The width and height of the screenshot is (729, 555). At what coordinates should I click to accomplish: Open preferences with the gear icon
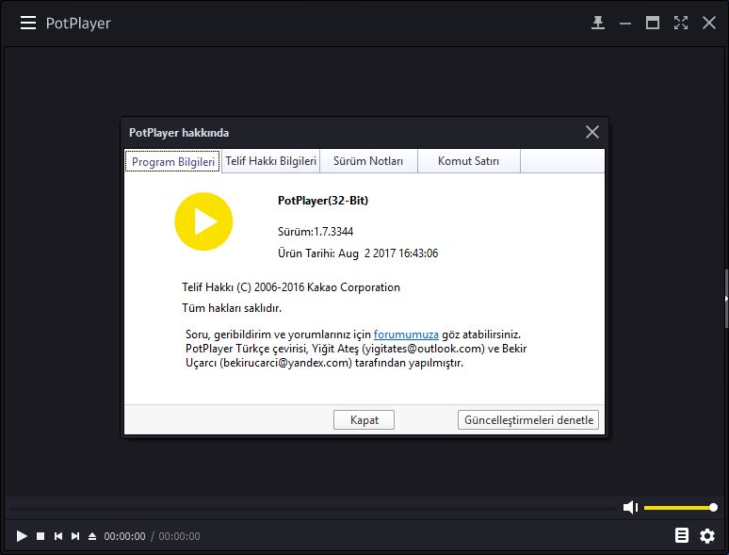[707, 535]
